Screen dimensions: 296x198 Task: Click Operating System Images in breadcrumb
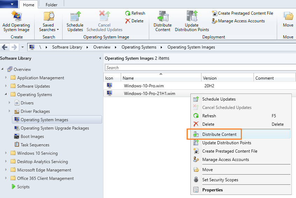coord(191,47)
